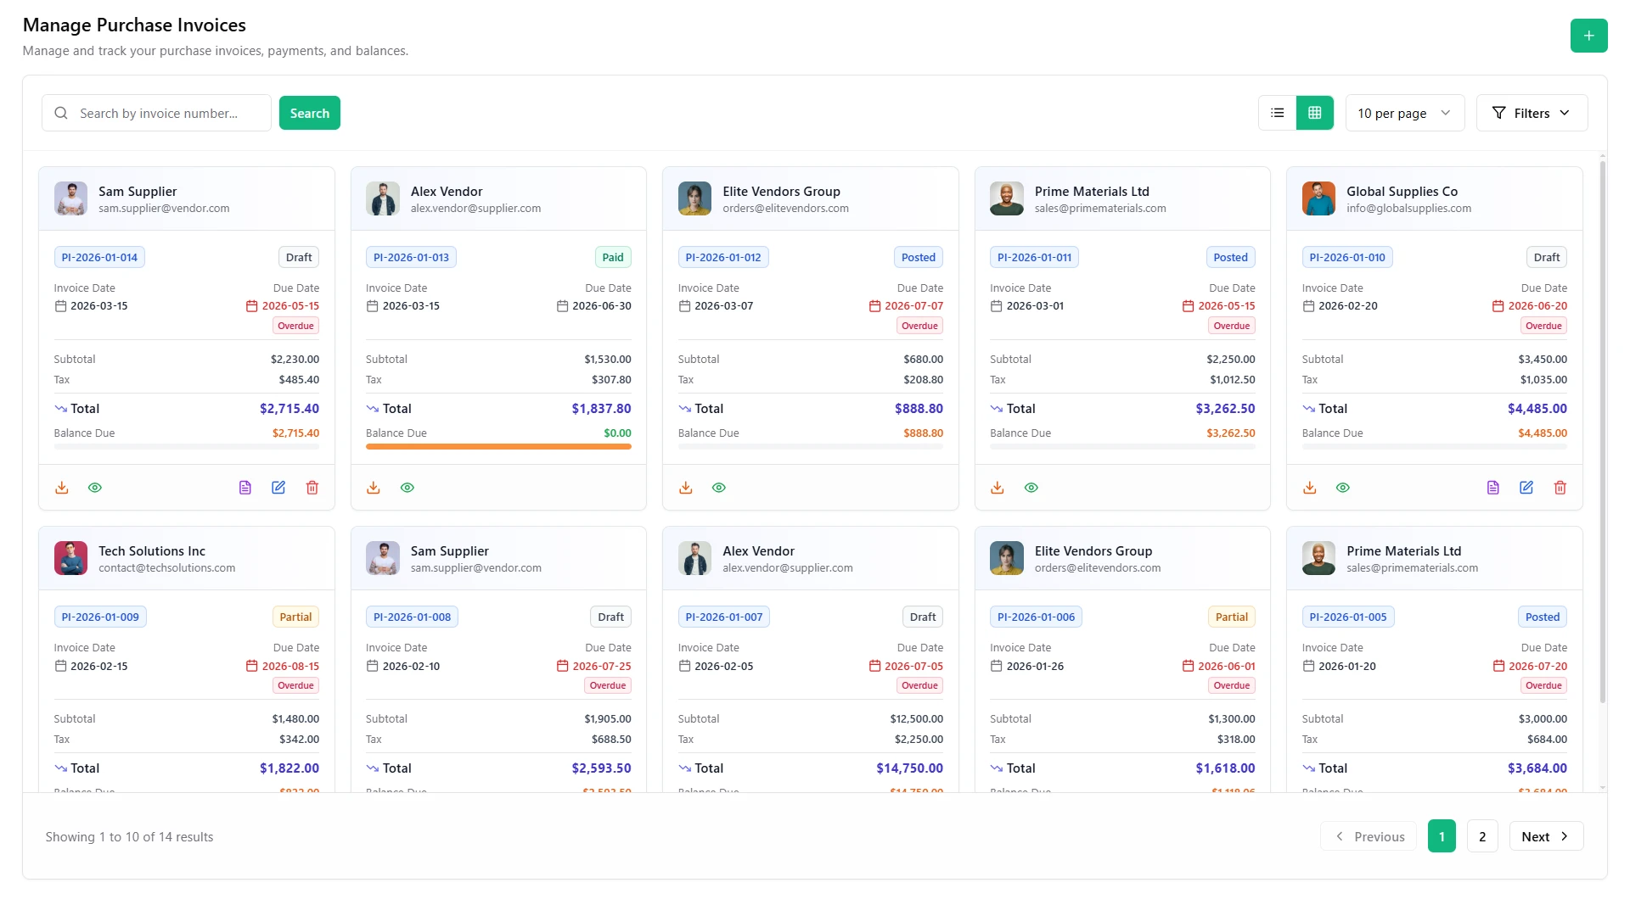Delete invoice PI-2026-01-014

pyautogui.click(x=312, y=488)
